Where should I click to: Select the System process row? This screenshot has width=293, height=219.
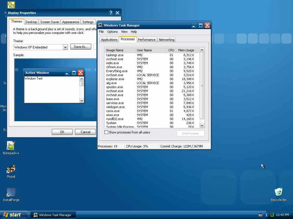coord(152,123)
